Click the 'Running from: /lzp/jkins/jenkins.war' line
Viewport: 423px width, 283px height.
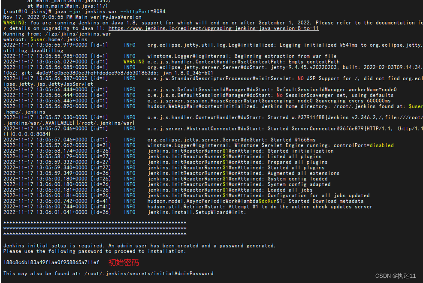(x=57, y=34)
